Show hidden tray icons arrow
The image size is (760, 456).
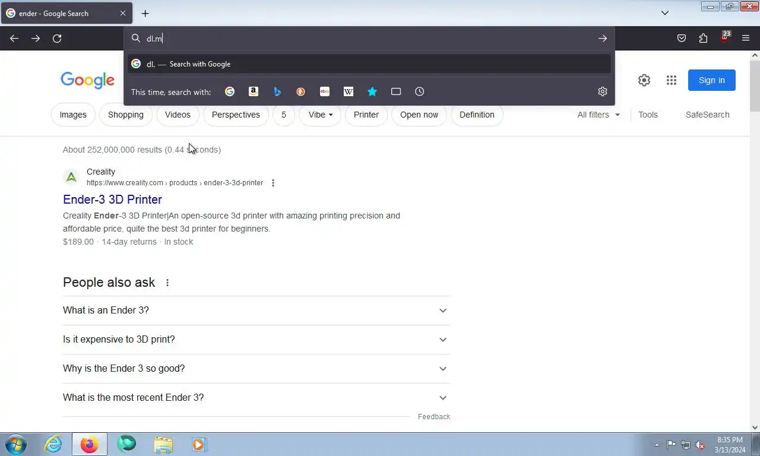click(x=657, y=445)
